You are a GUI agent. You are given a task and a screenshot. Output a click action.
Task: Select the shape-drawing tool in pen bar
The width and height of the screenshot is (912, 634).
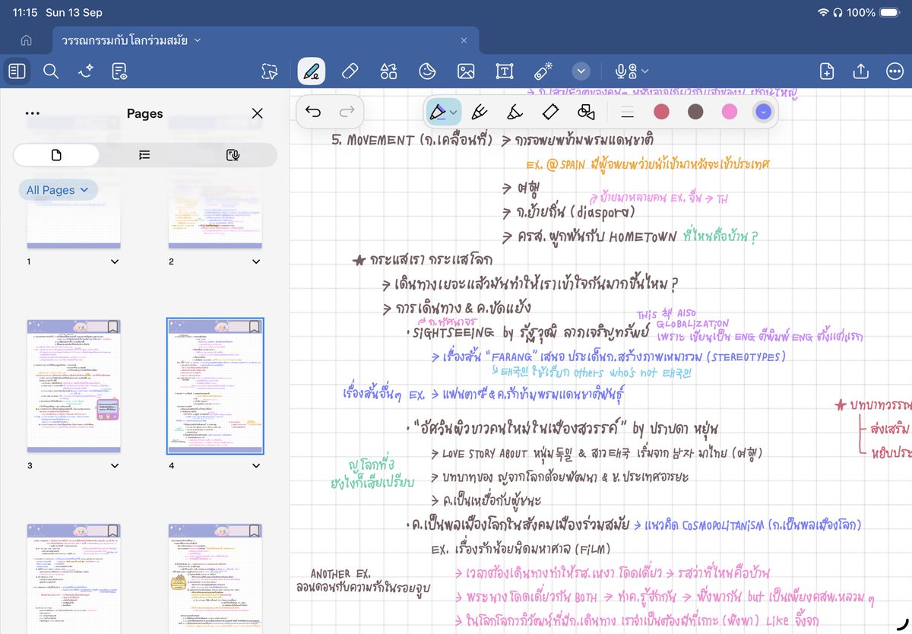pyautogui.click(x=586, y=113)
